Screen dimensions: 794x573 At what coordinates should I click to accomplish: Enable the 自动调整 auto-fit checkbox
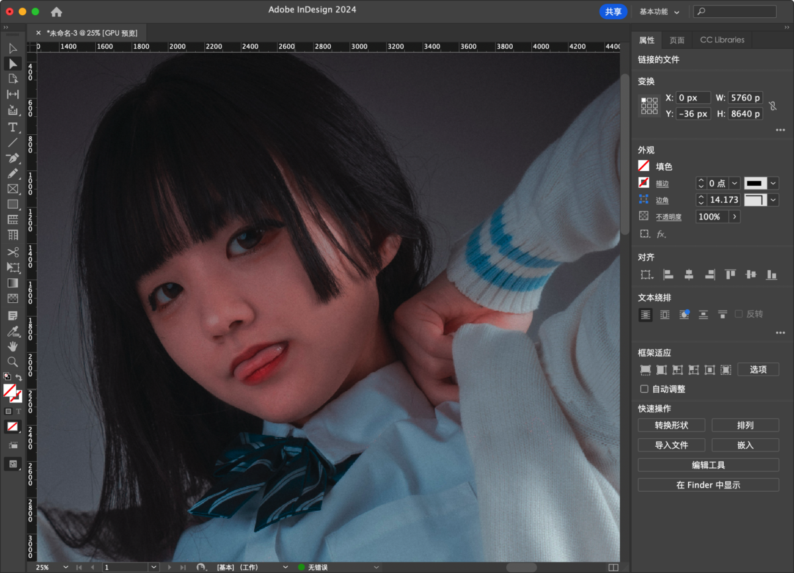coord(644,389)
